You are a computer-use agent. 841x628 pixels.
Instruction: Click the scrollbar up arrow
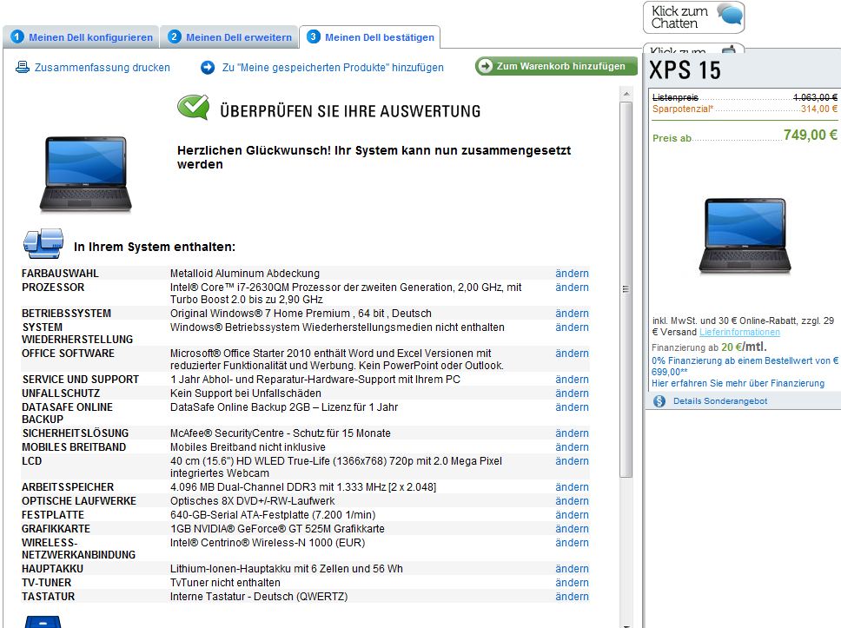tap(626, 94)
